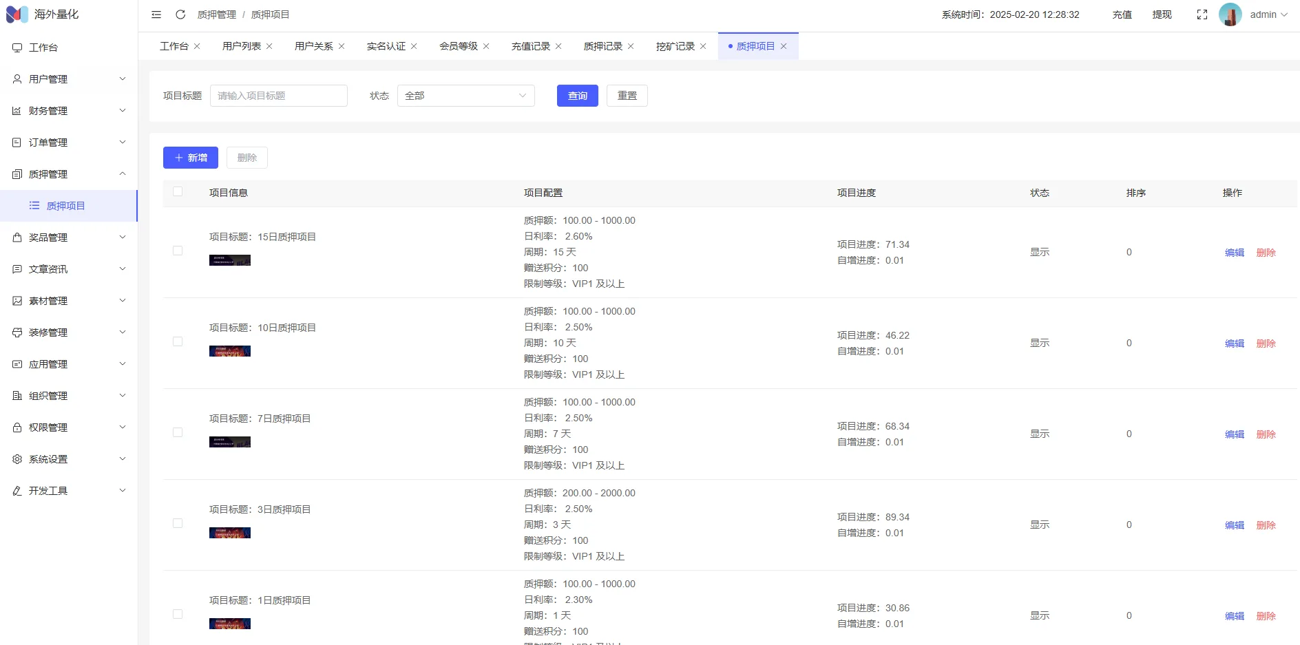Open 工作台 from the sidebar
This screenshot has width=1300, height=645.
(43, 47)
